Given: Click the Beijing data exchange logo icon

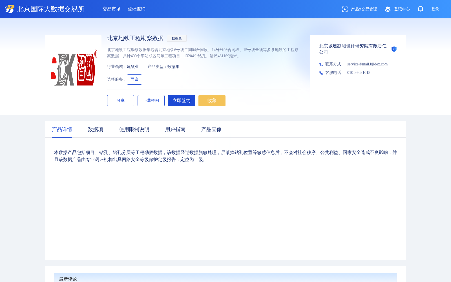Looking at the screenshot, I should pyautogui.click(x=10, y=9).
